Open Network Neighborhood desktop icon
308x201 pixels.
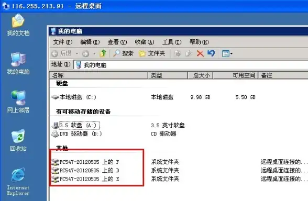point(18,102)
